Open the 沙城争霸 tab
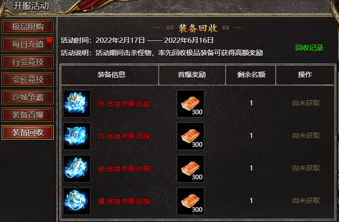The width and height of the screenshot is (339, 222). 28,97
